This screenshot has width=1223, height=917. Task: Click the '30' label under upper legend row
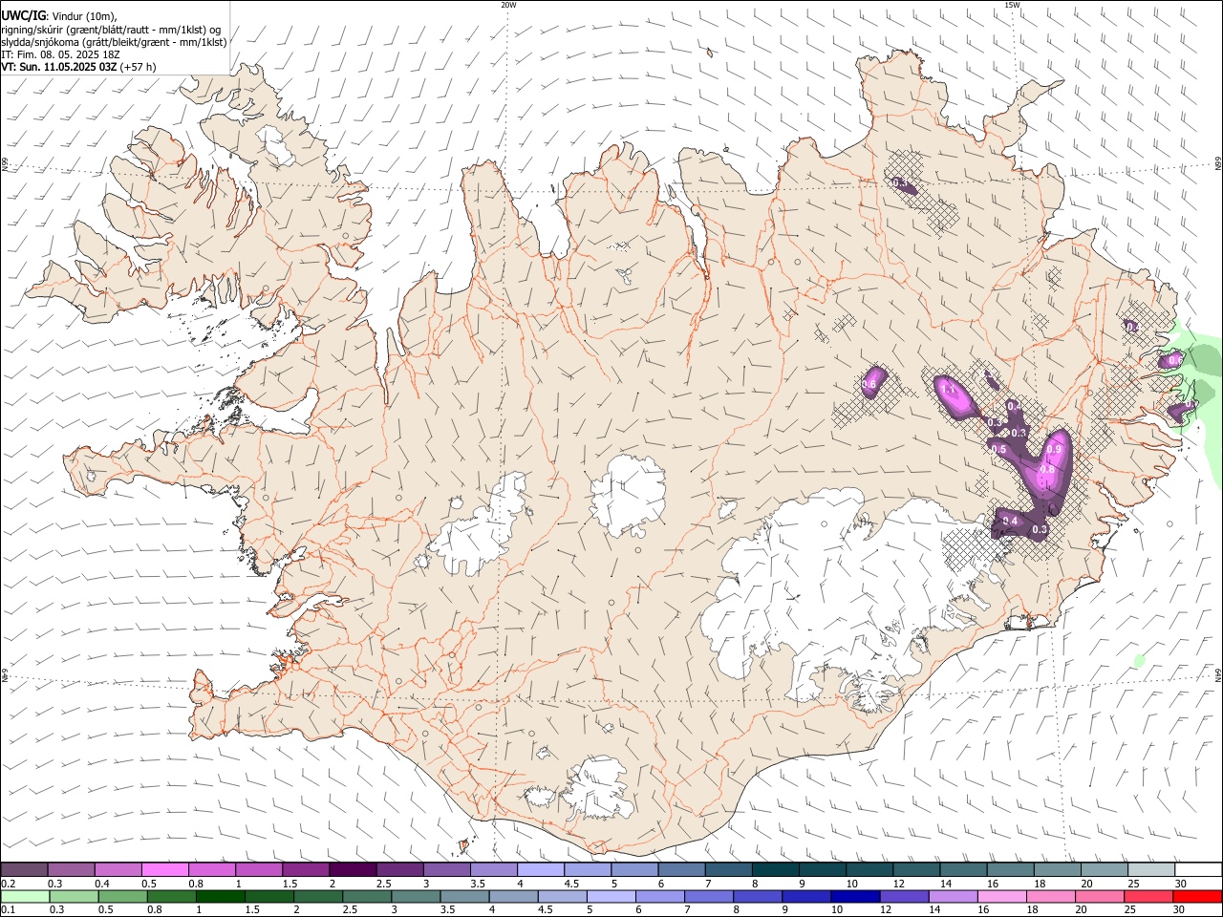1181,884
